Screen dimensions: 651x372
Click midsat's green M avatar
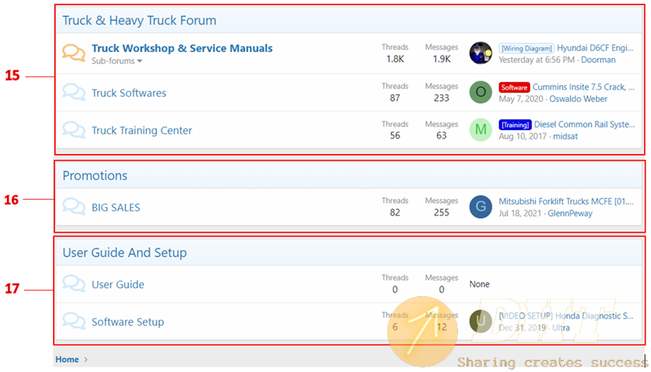coord(480,130)
